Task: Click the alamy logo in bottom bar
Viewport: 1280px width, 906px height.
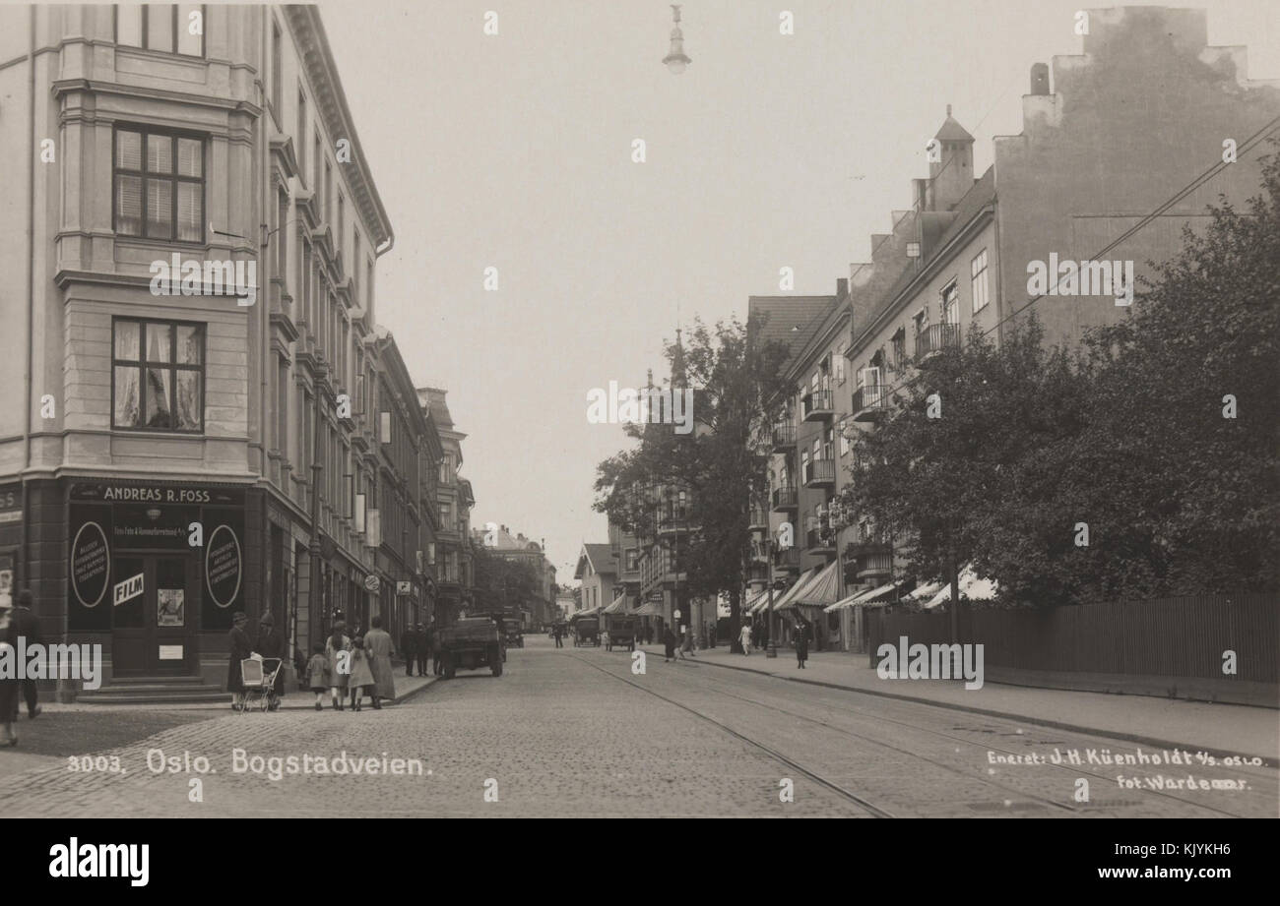Action: [x=98, y=862]
